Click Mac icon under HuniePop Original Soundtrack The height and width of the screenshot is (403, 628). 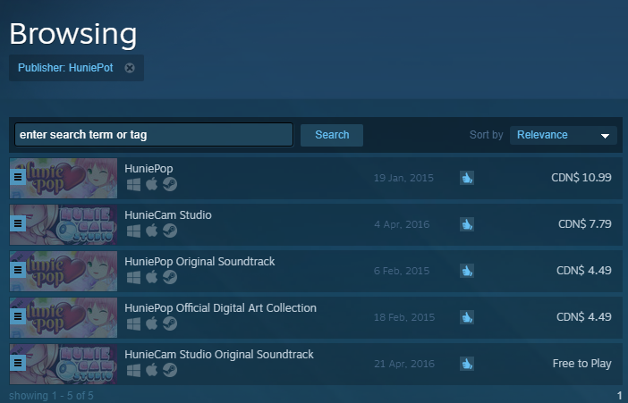click(x=152, y=276)
